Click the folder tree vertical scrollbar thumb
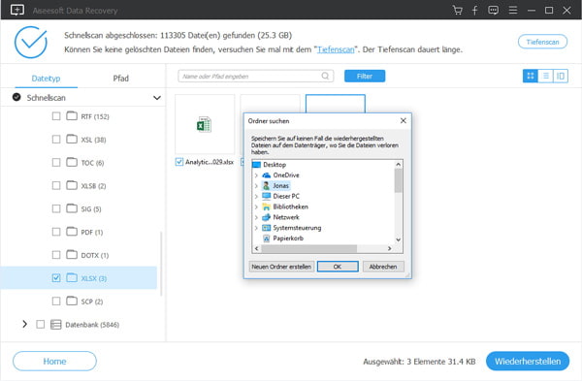Viewport: 582px width, 381px height. pyautogui.click(x=398, y=180)
